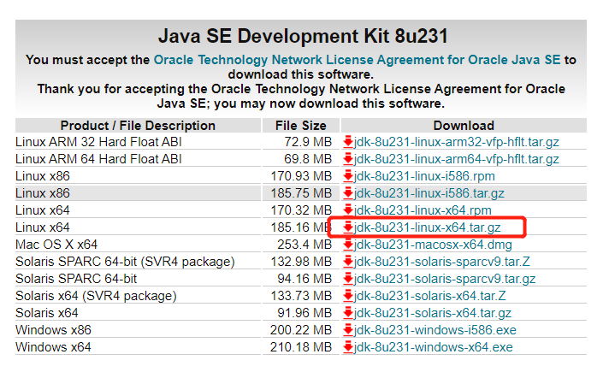Download jdk-8u231-solaris-sparcv9.tar.Z
The width and height of the screenshot is (609, 366).
tap(442, 262)
